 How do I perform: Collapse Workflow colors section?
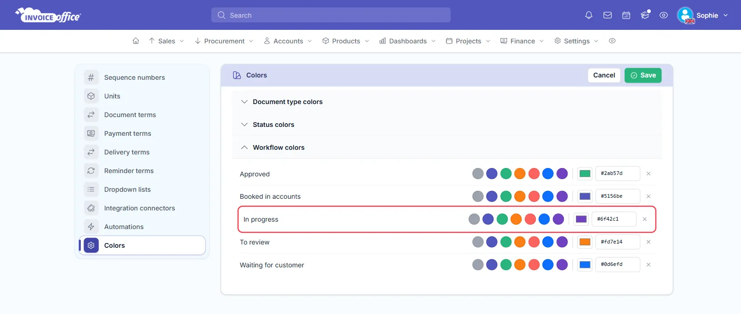pyautogui.click(x=447, y=147)
